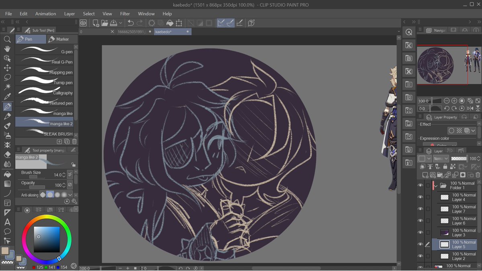Hide Layer 3 with its eye icon
Image resolution: width=482 pixels, height=271 pixels.
(420, 232)
